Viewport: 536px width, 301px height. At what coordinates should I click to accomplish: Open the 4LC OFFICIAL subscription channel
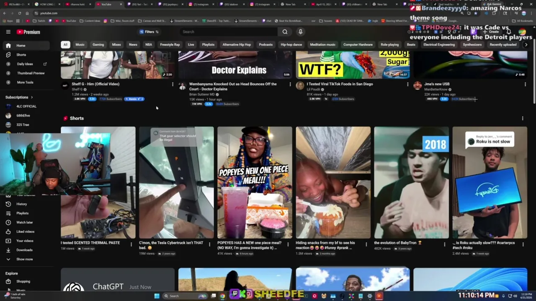[27, 106]
